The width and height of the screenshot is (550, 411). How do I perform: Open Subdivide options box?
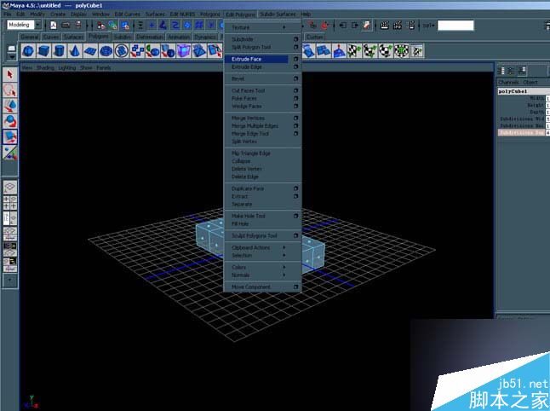coord(295,39)
